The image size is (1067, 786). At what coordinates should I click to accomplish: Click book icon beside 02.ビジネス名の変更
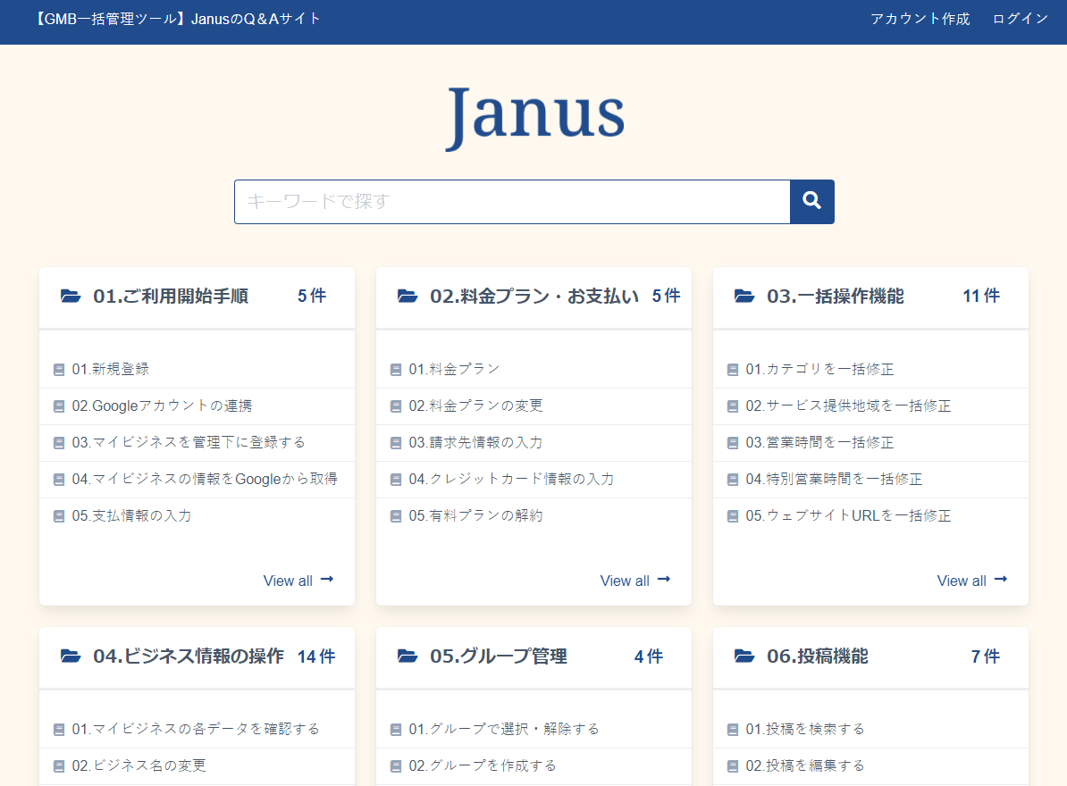[59, 767]
